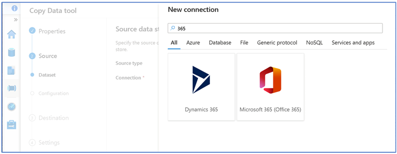Image resolution: width=397 pixels, height=154 pixels.
Task: Select the Dynamics 365 connector tile
Action: coord(201,87)
